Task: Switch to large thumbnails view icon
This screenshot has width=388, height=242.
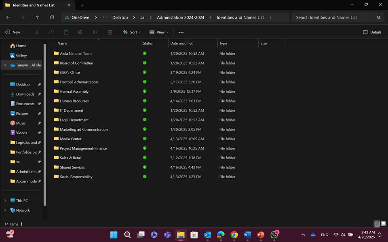Action: point(383,224)
